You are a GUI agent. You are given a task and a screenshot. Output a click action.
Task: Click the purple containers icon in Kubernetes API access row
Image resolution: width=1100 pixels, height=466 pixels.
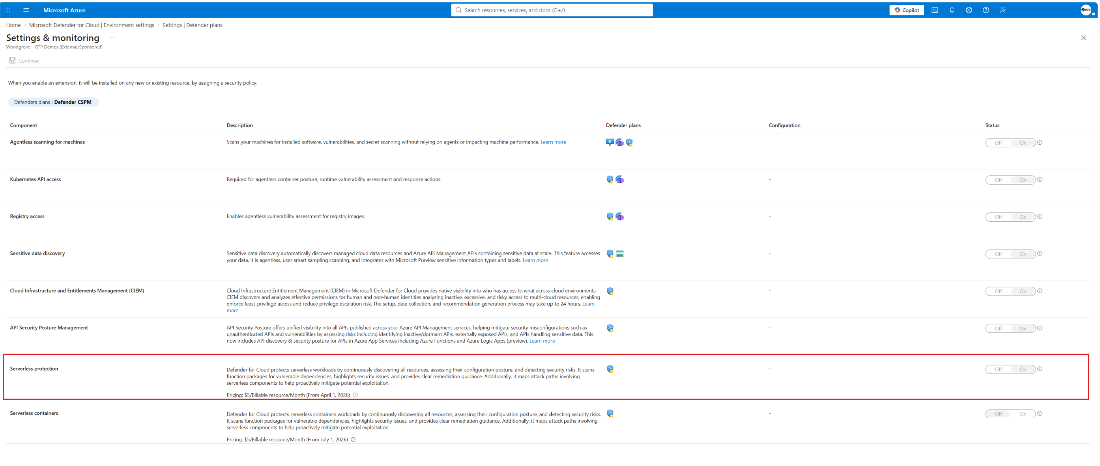[x=619, y=180]
